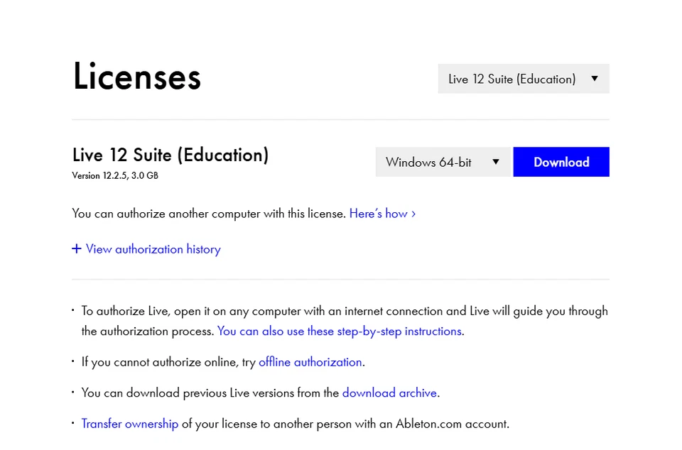Expand the authorization history section
The height and width of the screenshot is (450, 682).
point(153,249)
